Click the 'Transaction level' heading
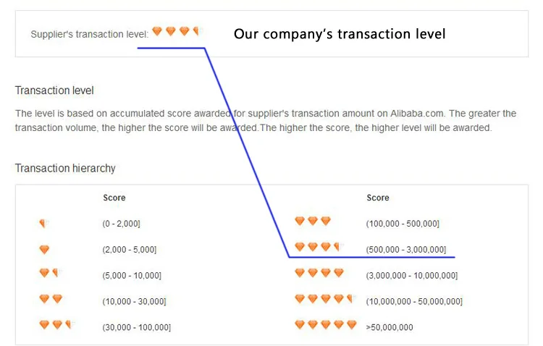The width and height of the screenshot is (543, 346). (x=54, y=90)
